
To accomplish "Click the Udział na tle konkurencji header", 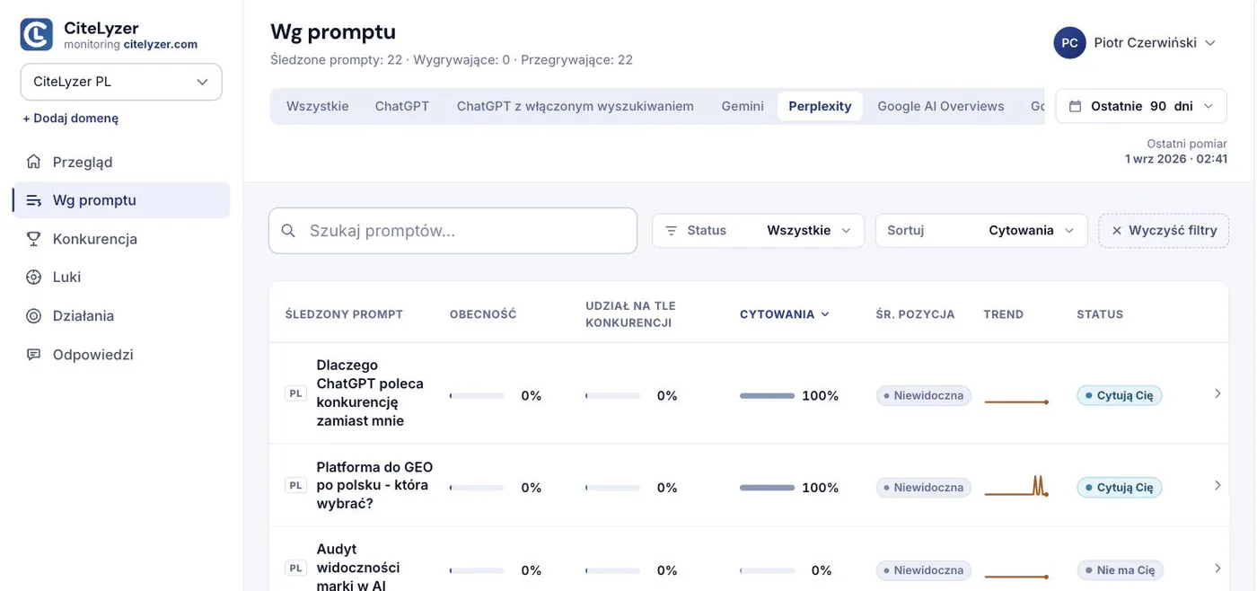I will (x=631, y=314).
